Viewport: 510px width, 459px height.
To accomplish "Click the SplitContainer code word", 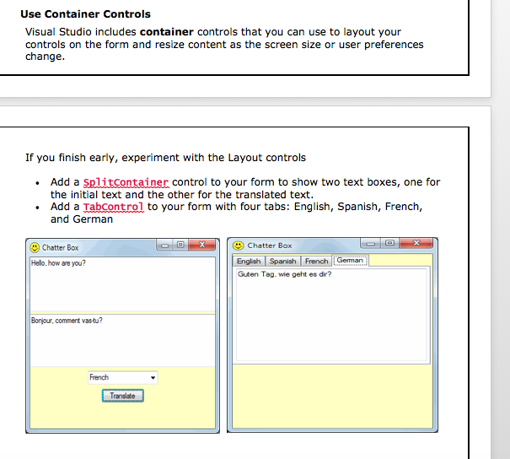I will (126, 182).
